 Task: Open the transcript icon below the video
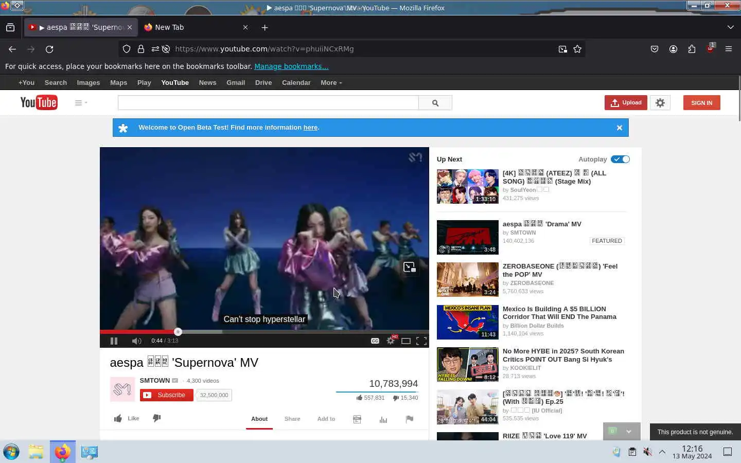[357, 420]
